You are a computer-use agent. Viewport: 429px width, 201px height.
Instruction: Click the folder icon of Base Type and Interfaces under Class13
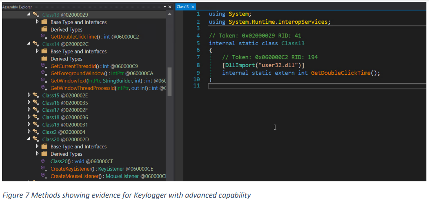click(44, 22)
